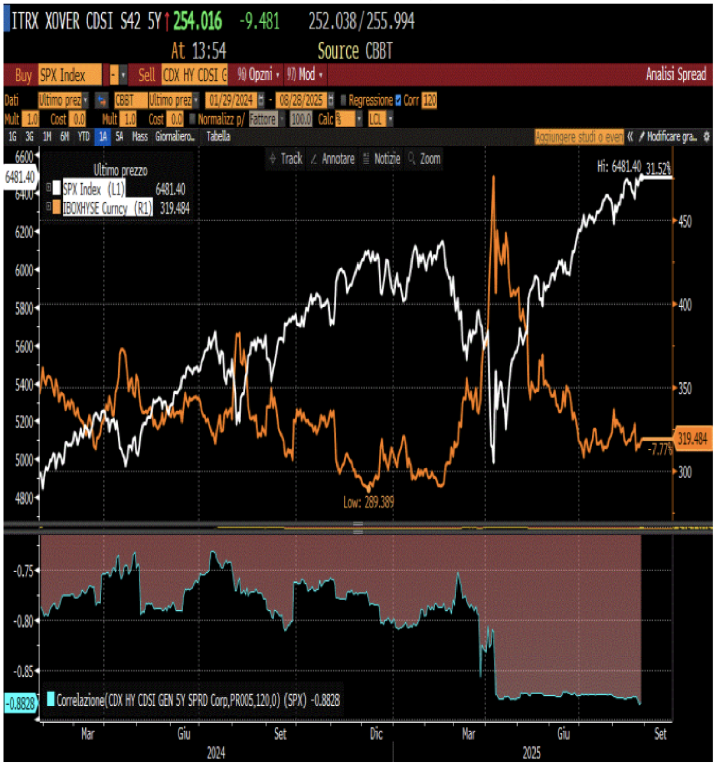
Task: Select the YTD range tab
Action: (83, 137)
